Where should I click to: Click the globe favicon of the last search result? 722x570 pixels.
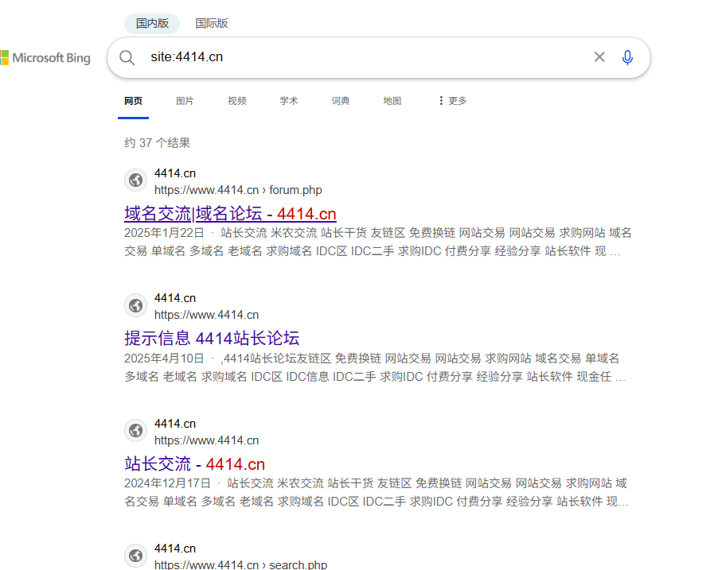[135, 556]
